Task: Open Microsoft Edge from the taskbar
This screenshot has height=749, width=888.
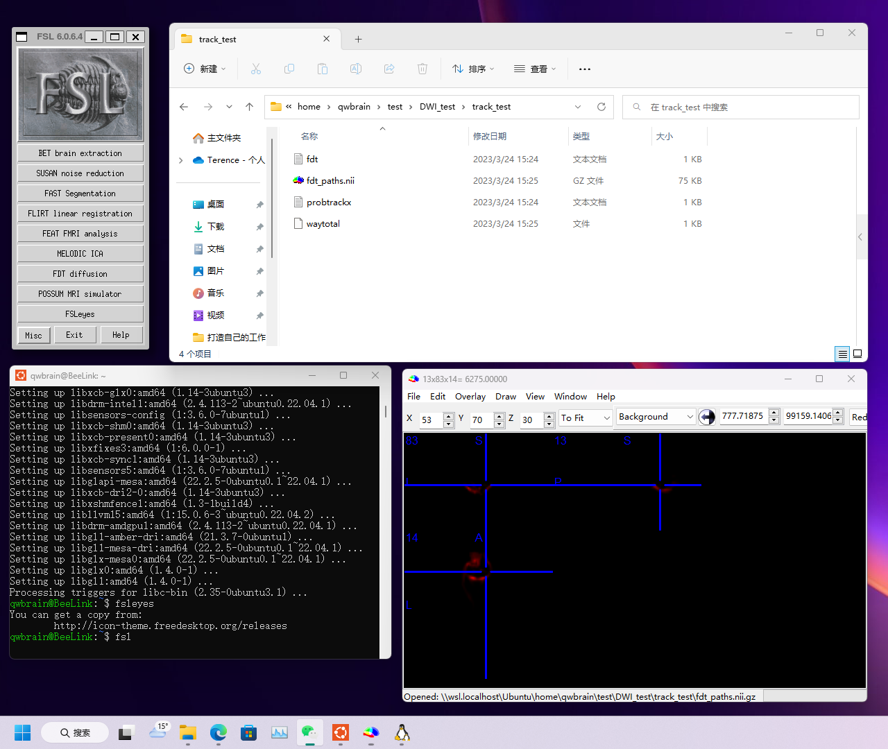Action: [x=218, y=733]
